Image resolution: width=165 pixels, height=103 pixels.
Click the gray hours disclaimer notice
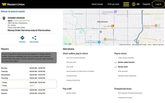(29, 58)
